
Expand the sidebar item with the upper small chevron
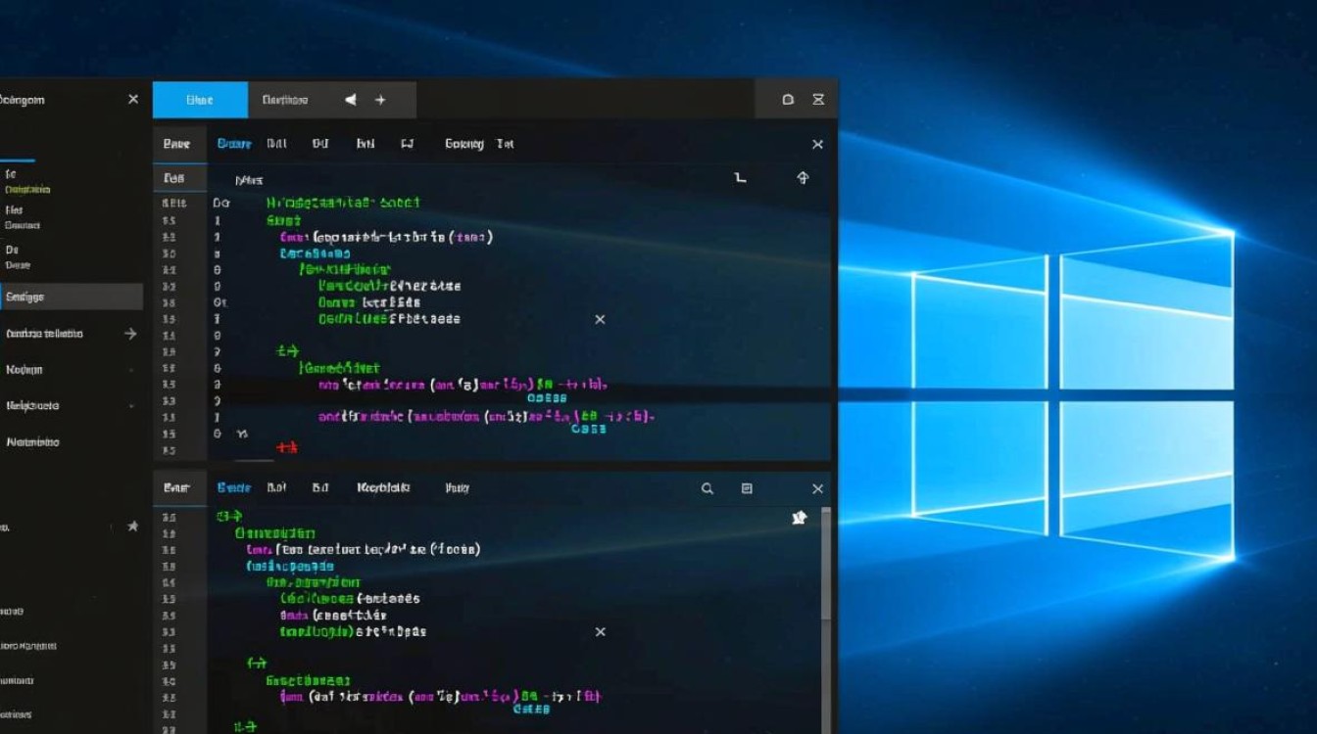click(x=131, y=370)
